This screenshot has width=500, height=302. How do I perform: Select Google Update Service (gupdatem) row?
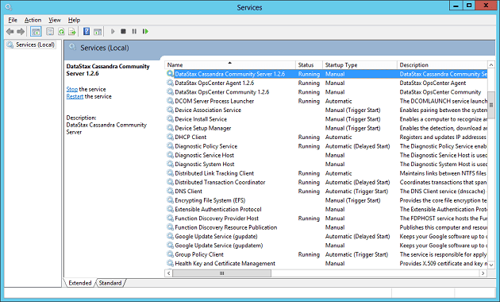coord(326,246)
